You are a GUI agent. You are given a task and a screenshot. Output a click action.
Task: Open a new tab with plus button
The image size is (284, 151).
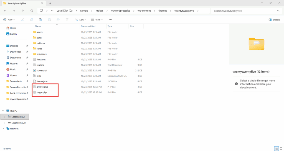50,3
